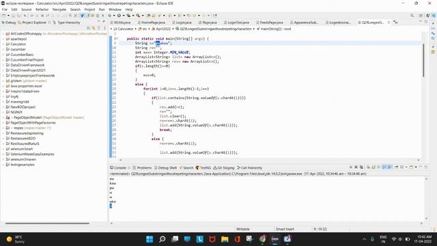The height and width of the screenshot is (246, 437).
Task: Click Clear Console icon
Action: pyautogui.click(x=368, y=167)
